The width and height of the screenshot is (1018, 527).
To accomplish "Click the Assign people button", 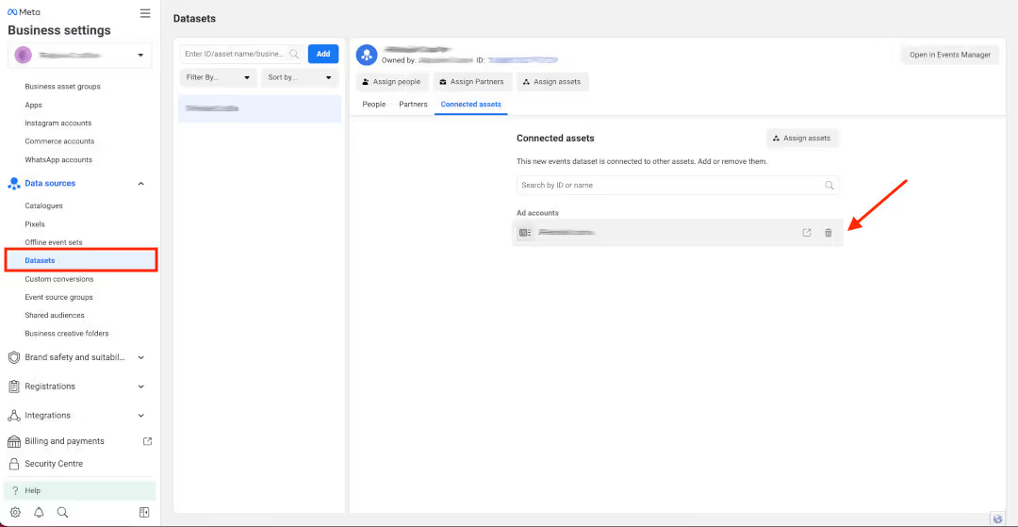I will tap(392, 82).
